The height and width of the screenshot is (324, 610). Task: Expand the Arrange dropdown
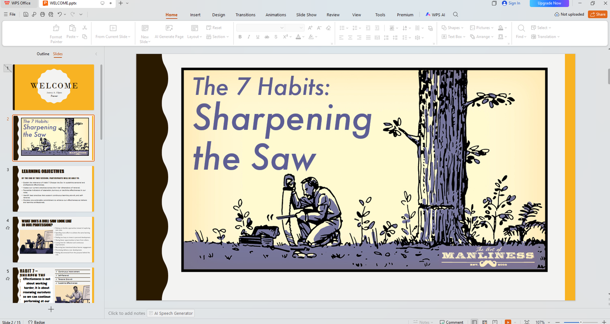[482, 37]
